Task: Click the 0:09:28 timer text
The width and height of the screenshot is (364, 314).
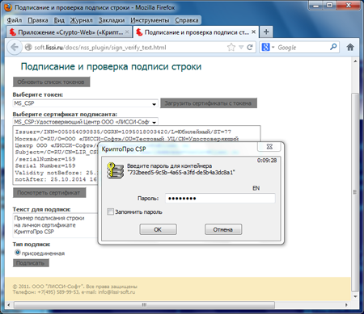Action: click(x=267, y=161)
